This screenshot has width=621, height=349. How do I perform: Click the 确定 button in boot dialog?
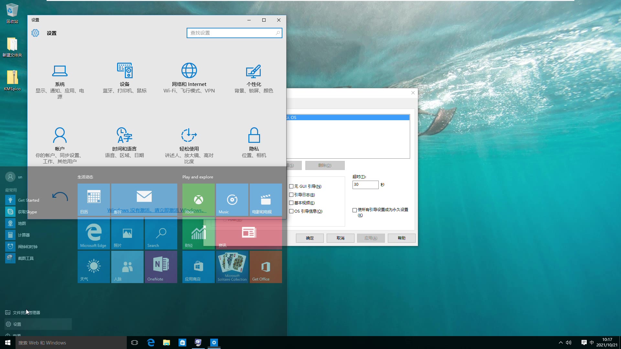point(309,238)
